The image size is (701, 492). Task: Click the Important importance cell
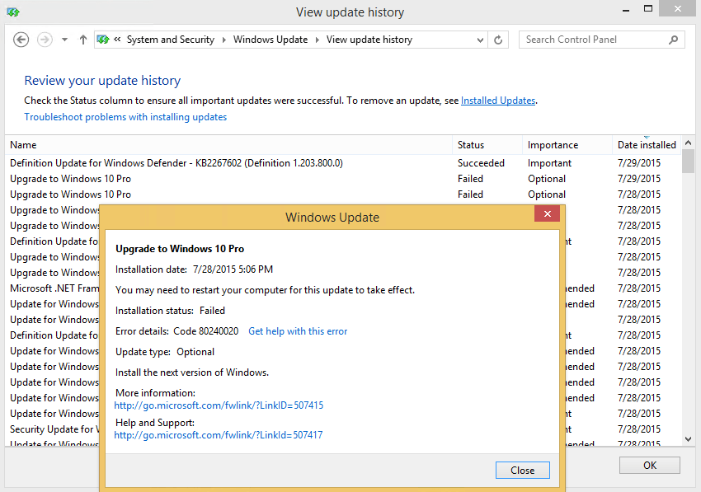[x=549, y=163]
